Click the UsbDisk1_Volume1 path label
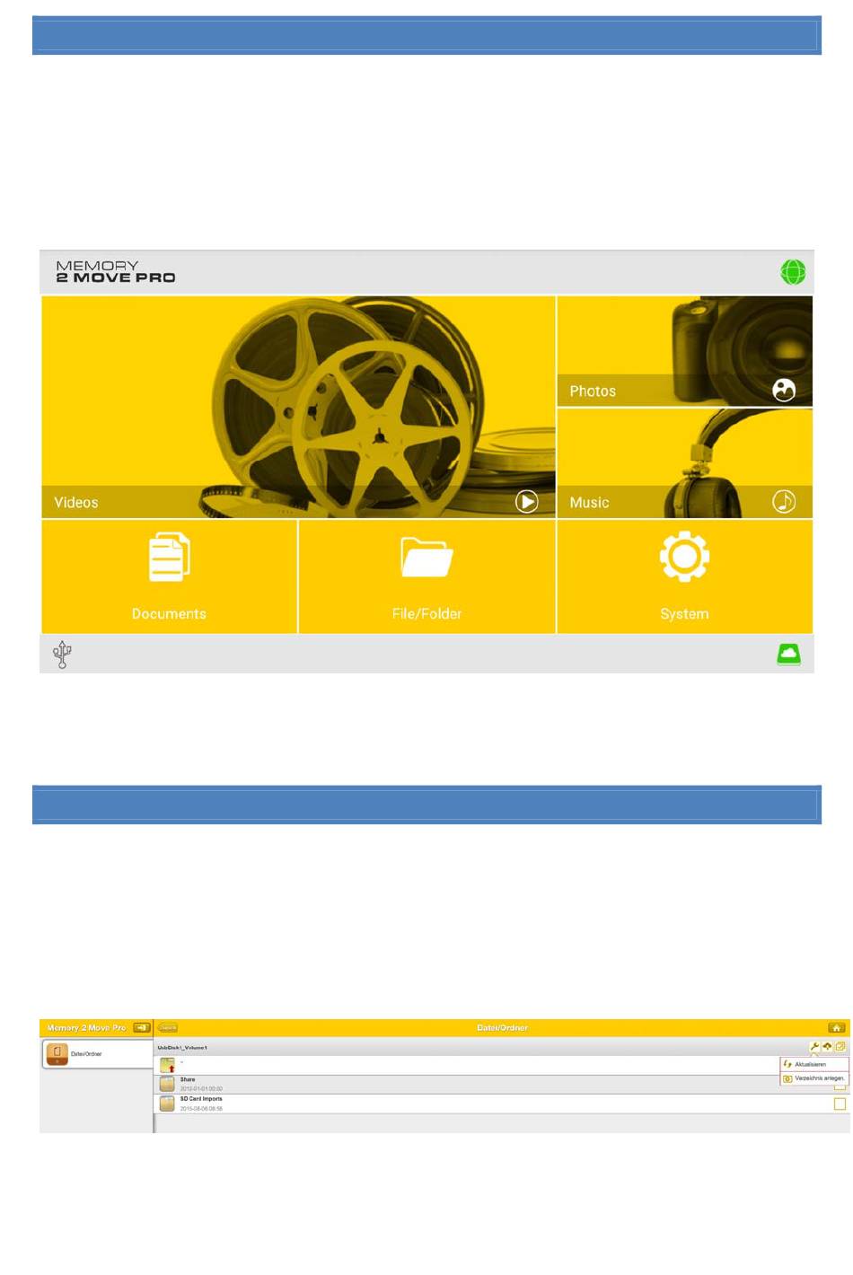 (x=182, y=1048)
